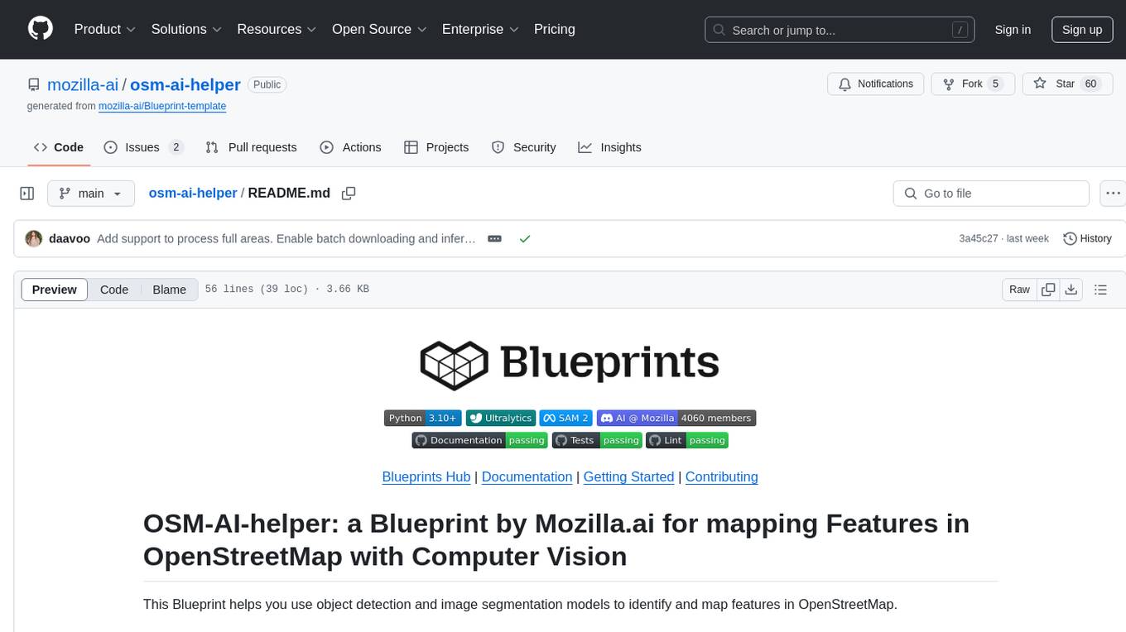The width and height of the screenshot is (1126, 632).
Task: Open the mozilla-ai/Blueprint-template link
Action: pyautogui.click(x=162, y=106)
